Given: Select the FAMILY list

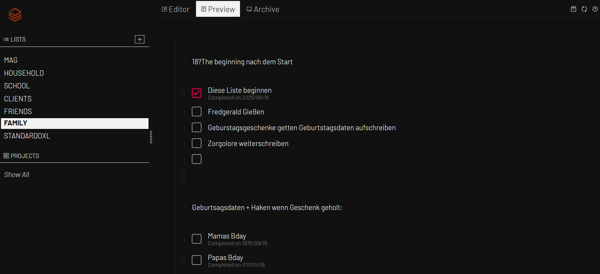Looking at the screenshot, I should [75, 124].
